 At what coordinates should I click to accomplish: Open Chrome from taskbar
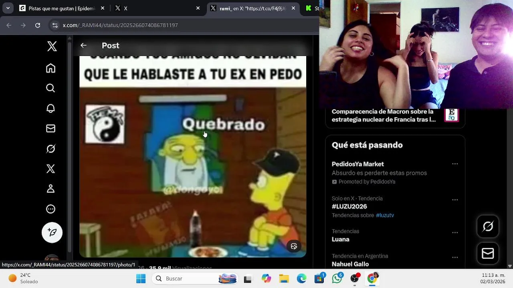(372, 279)
